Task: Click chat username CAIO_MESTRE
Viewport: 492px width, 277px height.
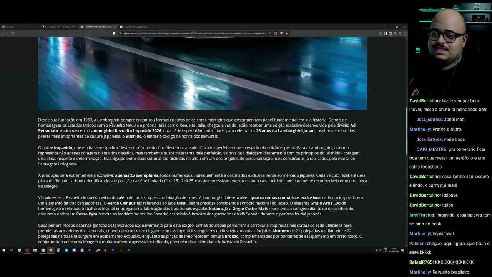Action: (432, 149)
